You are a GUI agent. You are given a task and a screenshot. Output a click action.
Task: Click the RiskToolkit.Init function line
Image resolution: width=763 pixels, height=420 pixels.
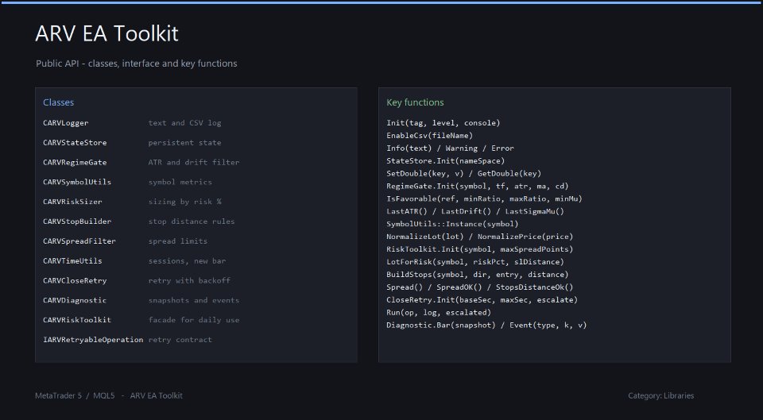pyautogui.click(x=480, y=249)
